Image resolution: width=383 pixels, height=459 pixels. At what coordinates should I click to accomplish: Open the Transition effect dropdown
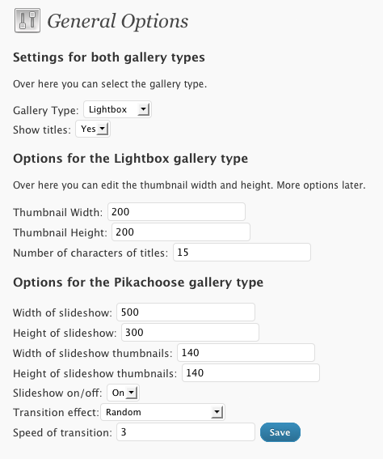click(162, 412)
